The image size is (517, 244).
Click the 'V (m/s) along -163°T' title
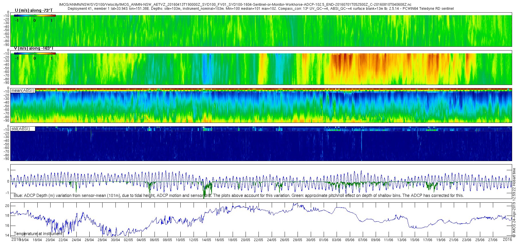click(x=34, y=48)
